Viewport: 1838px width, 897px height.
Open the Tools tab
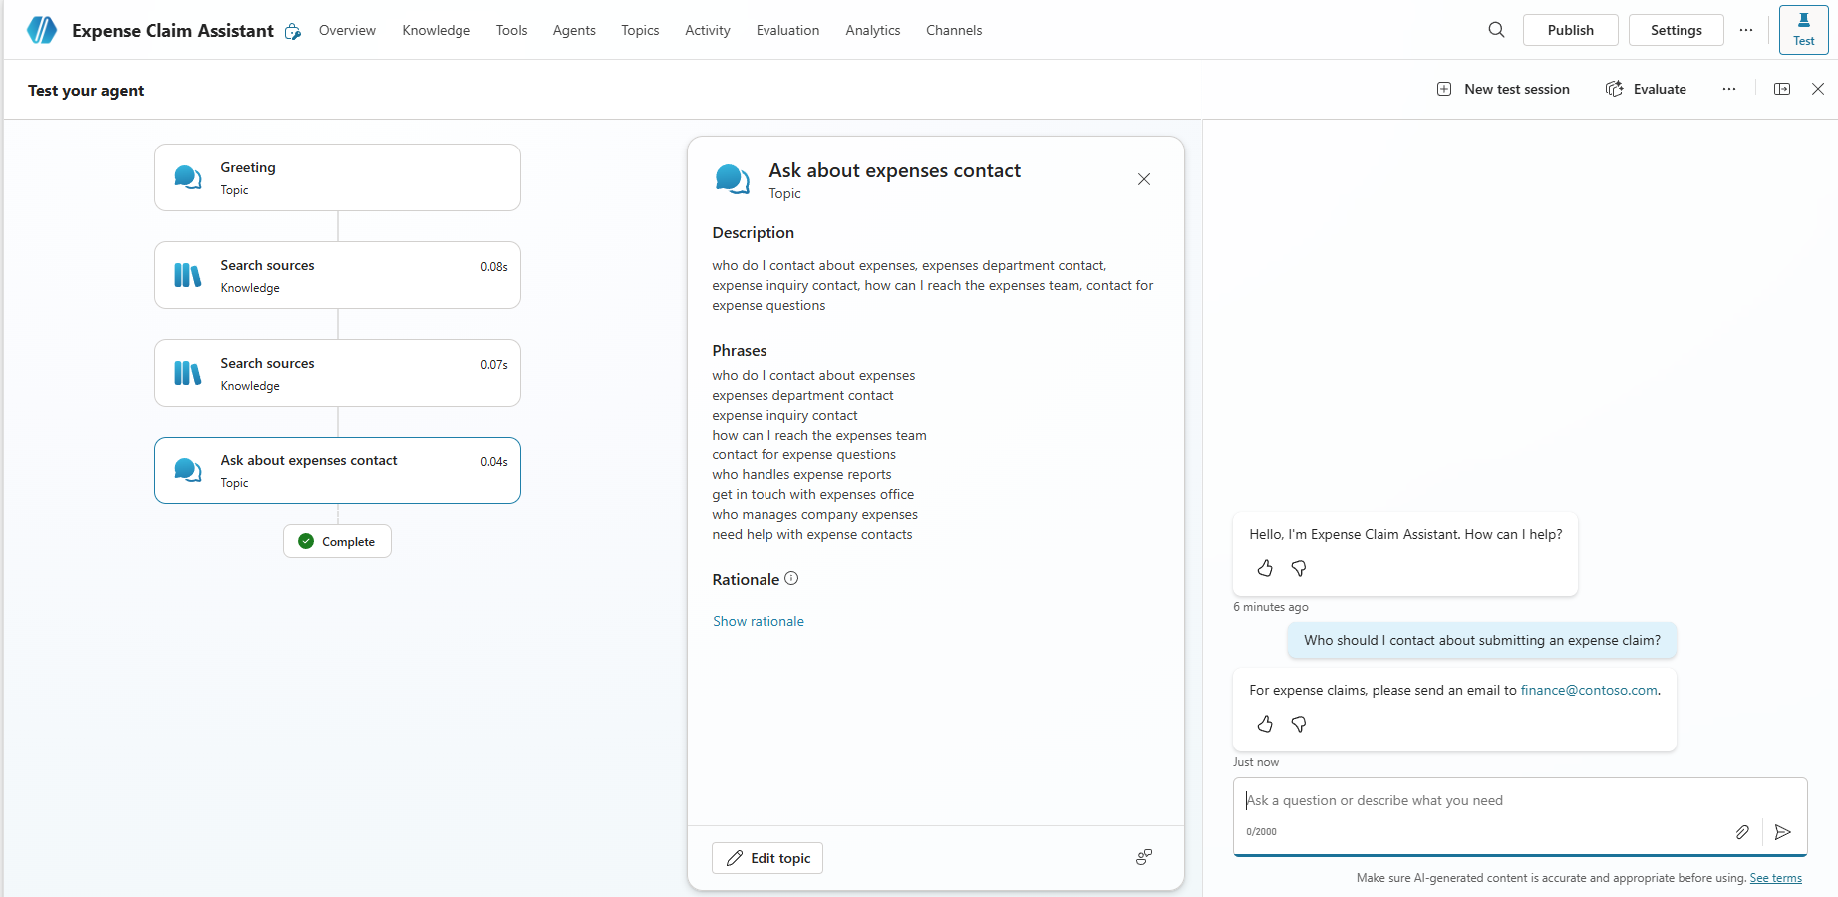click(x=511, y=30)
